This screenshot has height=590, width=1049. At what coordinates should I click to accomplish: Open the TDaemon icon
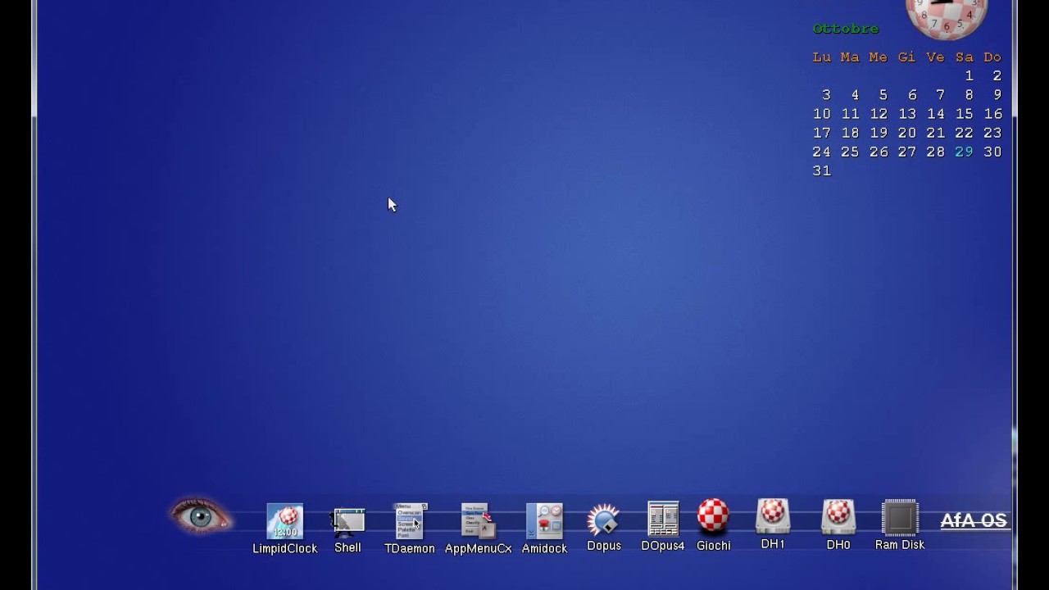[x=410, y=521]
